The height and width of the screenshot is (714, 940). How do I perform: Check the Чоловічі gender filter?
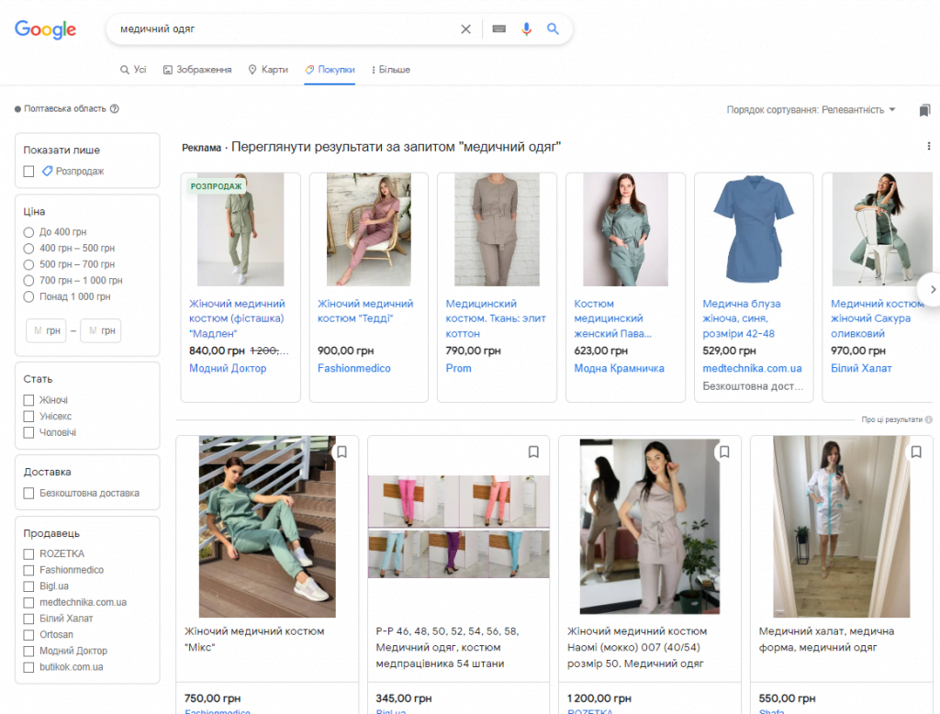point(28,432)
